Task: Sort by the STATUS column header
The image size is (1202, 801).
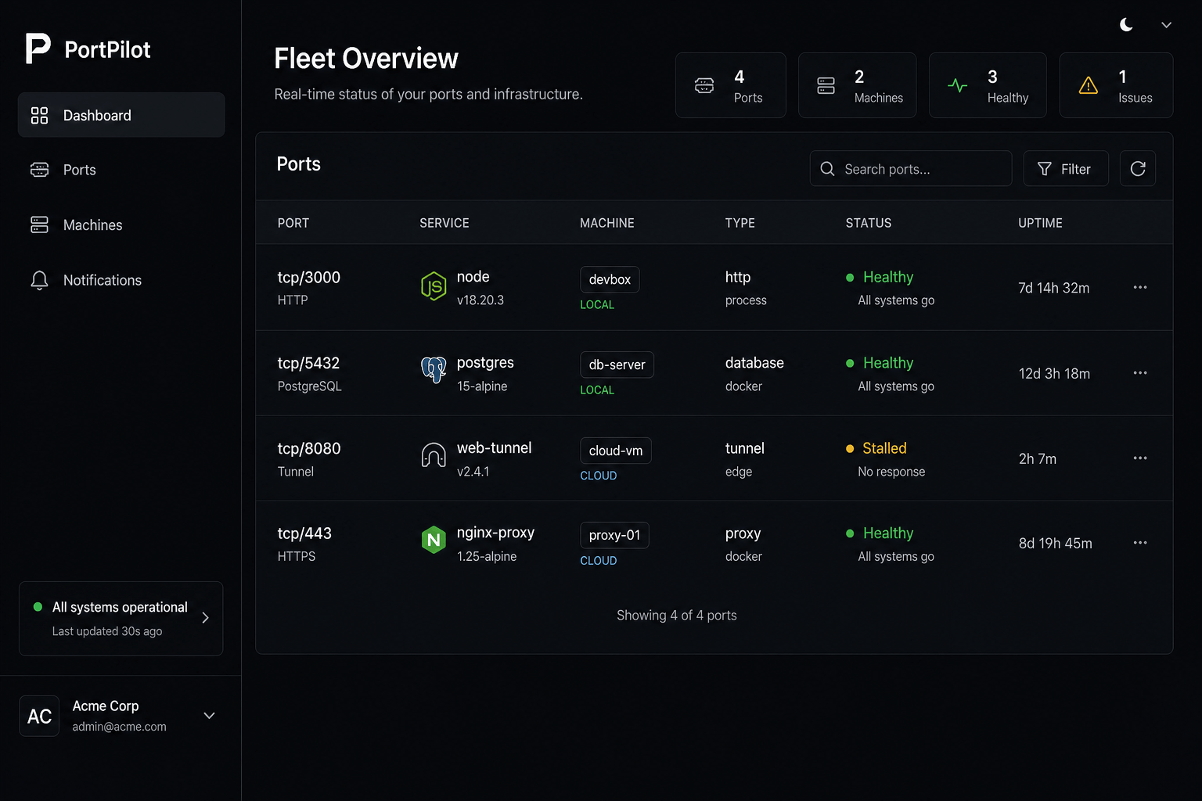Action: (x=869, y=223)
